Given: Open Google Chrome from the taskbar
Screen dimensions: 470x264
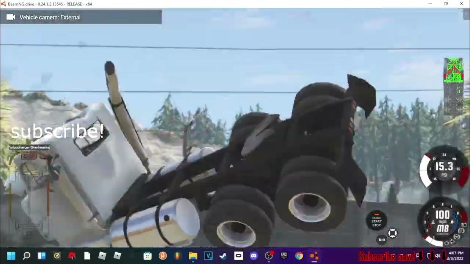Looking at the screenshot, I should pyautogui.click(x=299, y=256).
